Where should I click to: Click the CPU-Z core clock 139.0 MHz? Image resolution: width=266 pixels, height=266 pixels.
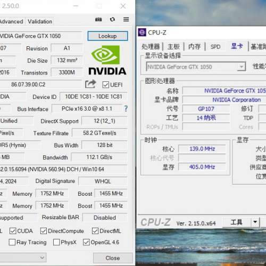pos(202,148)
